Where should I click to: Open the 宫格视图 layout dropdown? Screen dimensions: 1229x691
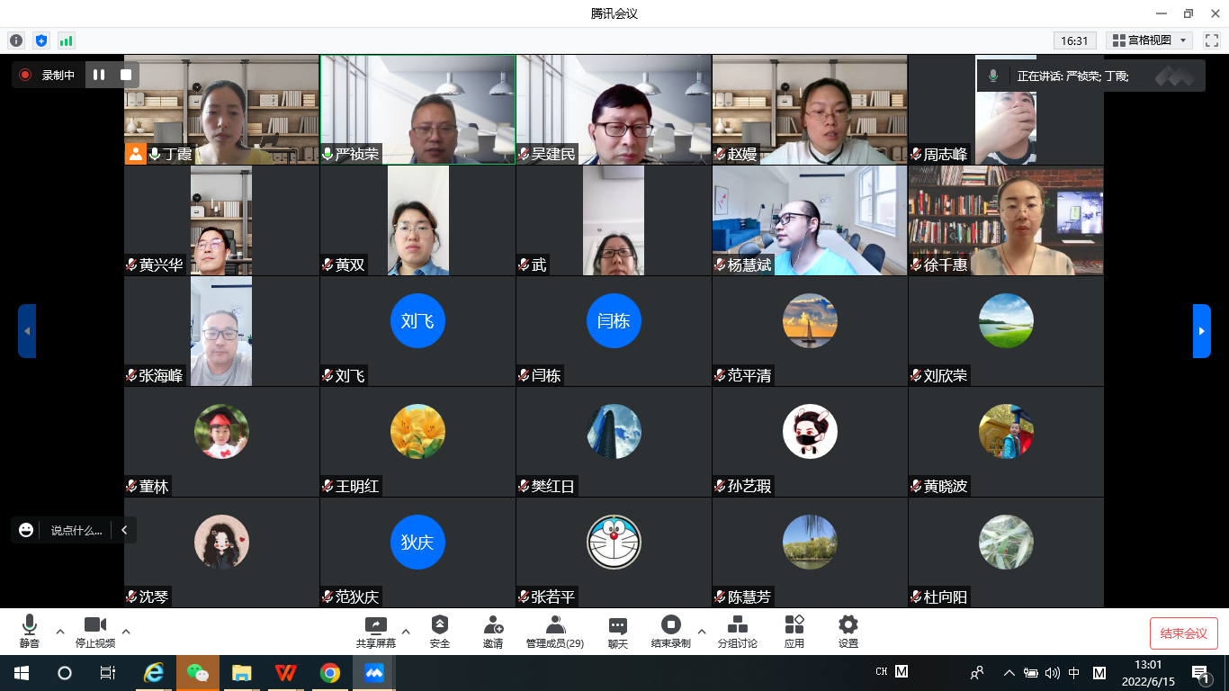(1151, 40)
